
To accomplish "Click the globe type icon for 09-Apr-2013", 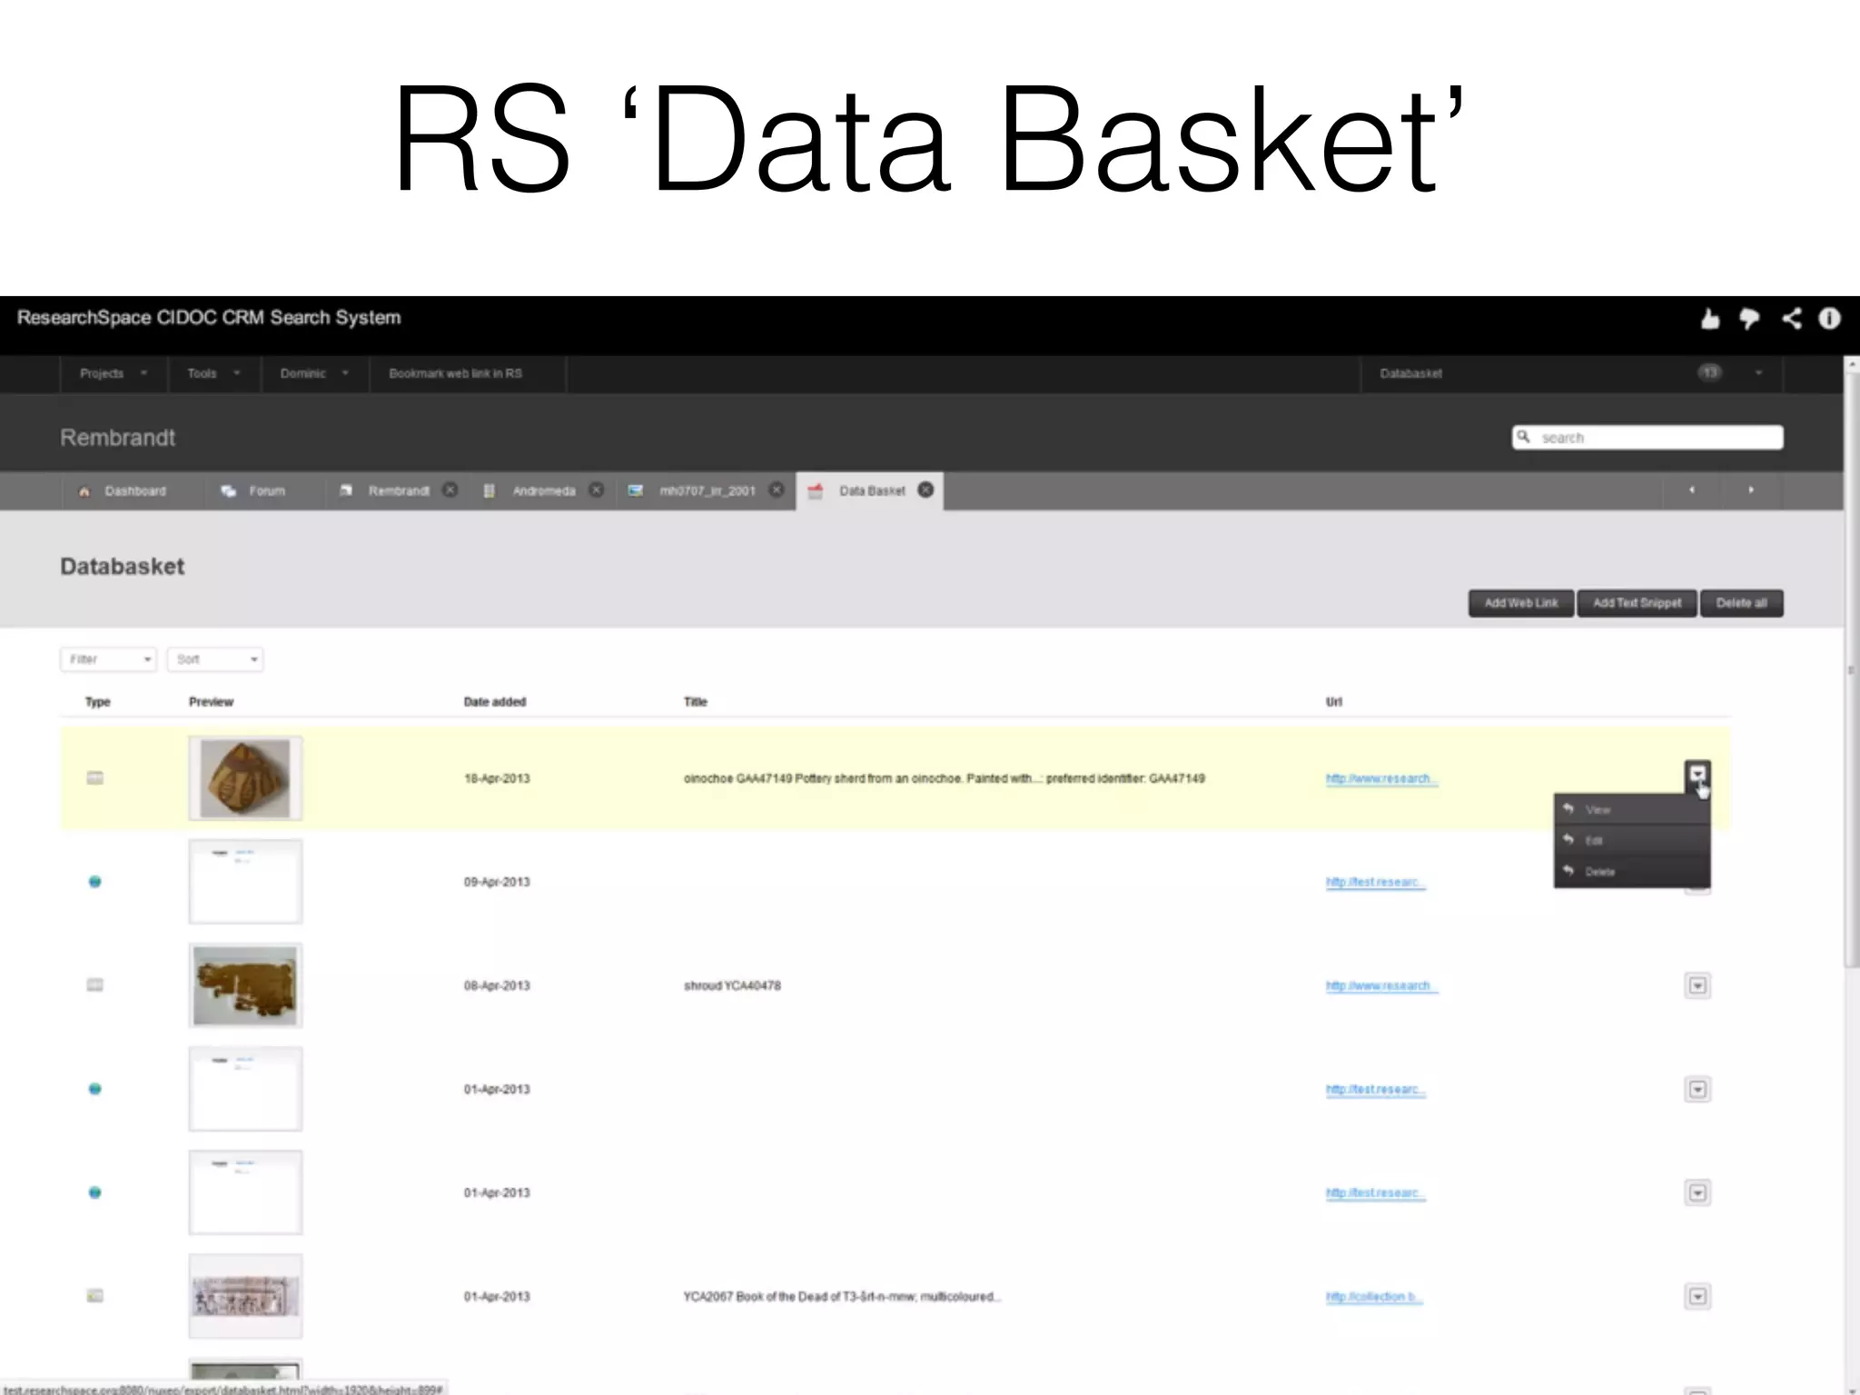I will tap(94, 882).
